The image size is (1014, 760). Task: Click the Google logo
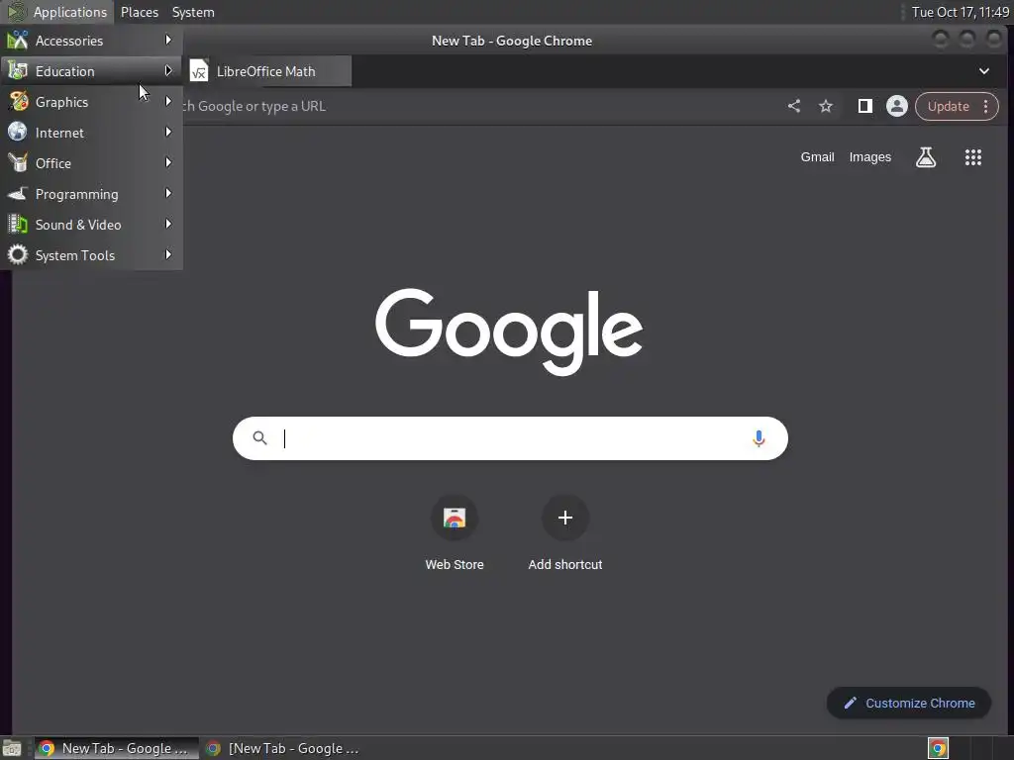pyautogui.click(x=509, y=332)
